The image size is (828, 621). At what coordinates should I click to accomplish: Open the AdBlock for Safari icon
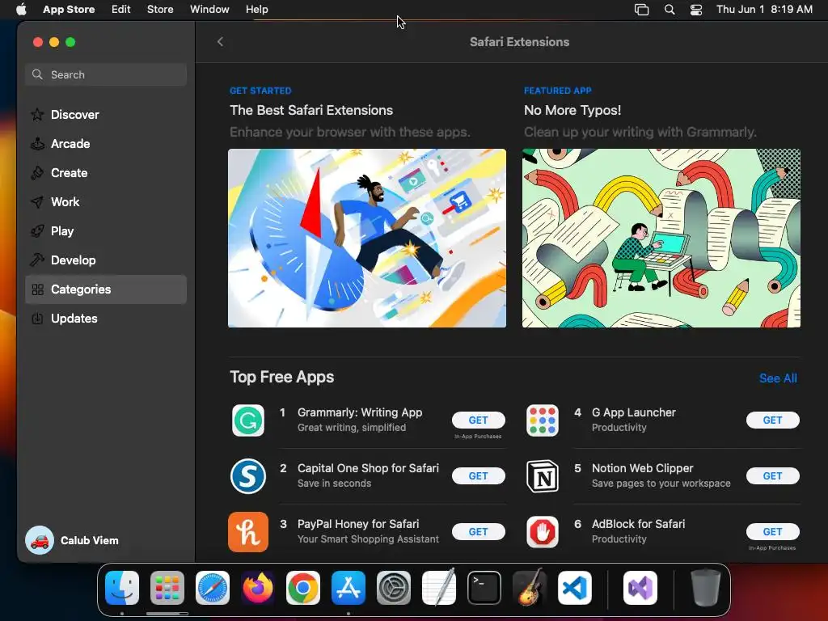click(x=543, y=532)
